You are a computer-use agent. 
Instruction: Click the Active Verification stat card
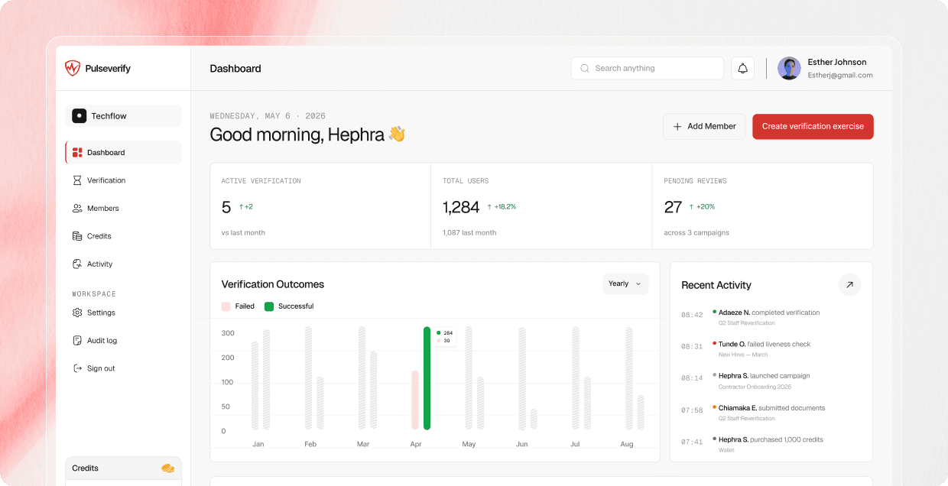click(320, 206)
